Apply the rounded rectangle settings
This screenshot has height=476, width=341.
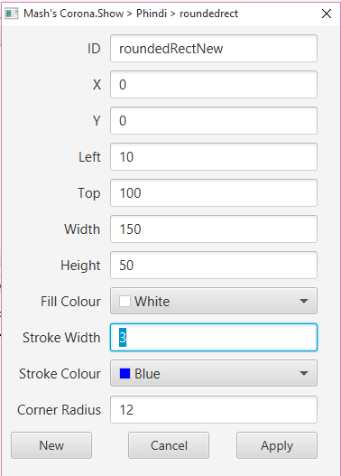click(277, 445)
